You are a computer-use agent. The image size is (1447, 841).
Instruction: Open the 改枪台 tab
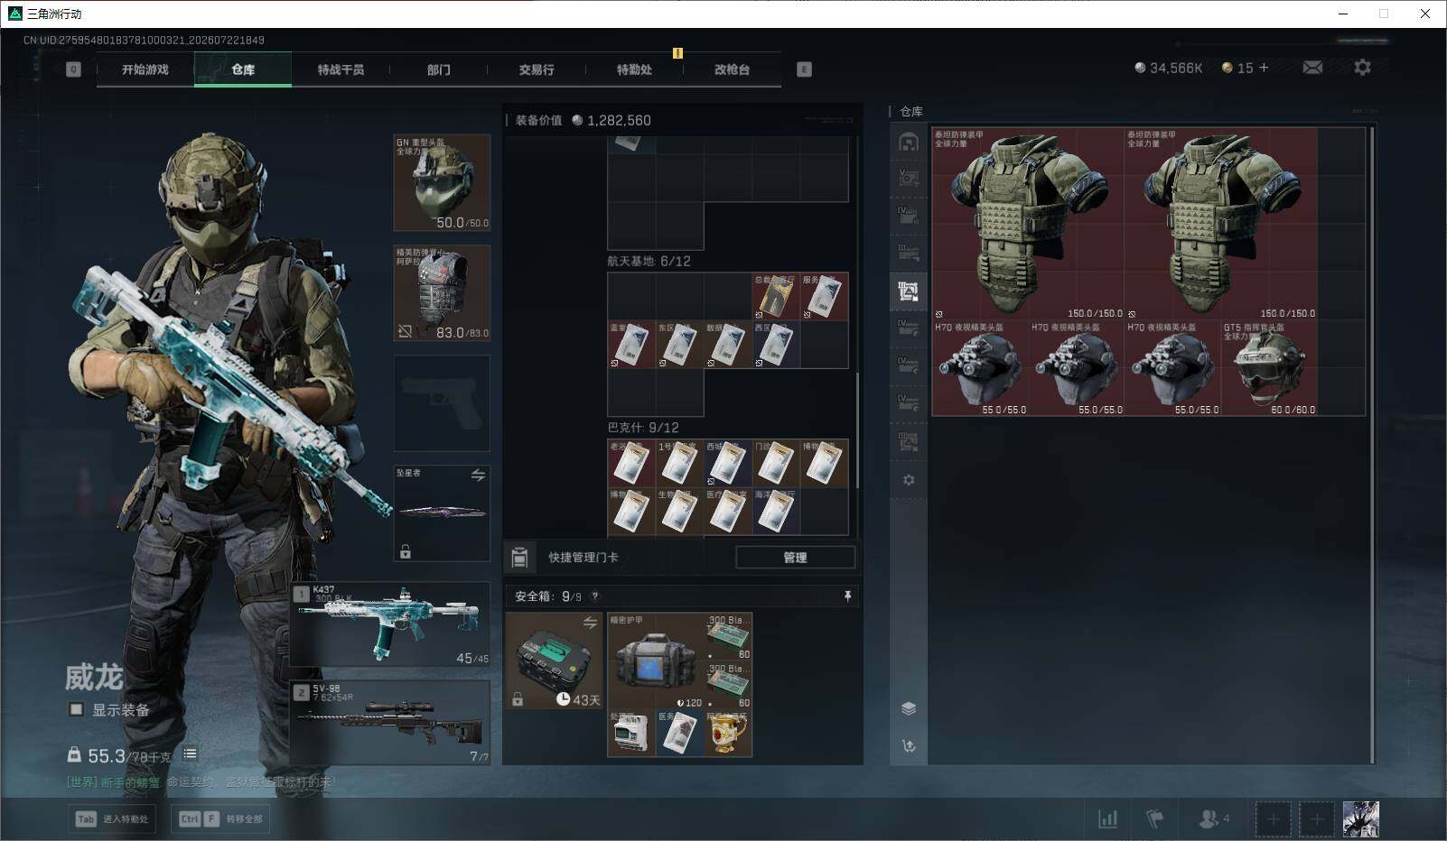coord(732,69)
